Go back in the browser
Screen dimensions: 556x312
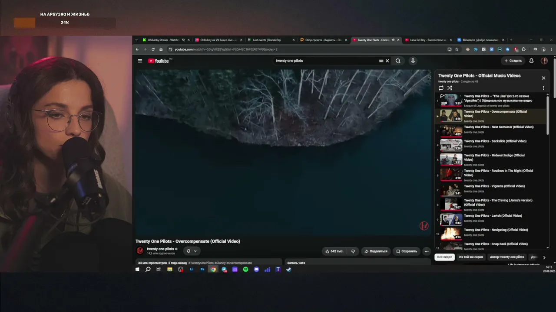137,49
